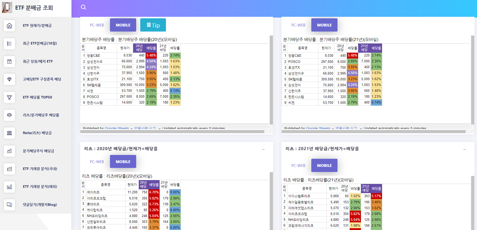The width and height of the screenshot is (477, 230).
Task: Collapse the 리츠 2021년 배당금 panel
Action: click(x=465, y=149)
